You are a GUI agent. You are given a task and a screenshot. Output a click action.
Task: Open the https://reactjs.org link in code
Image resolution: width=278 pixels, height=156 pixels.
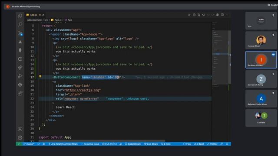pyautogui.click(x=83, y=90)
